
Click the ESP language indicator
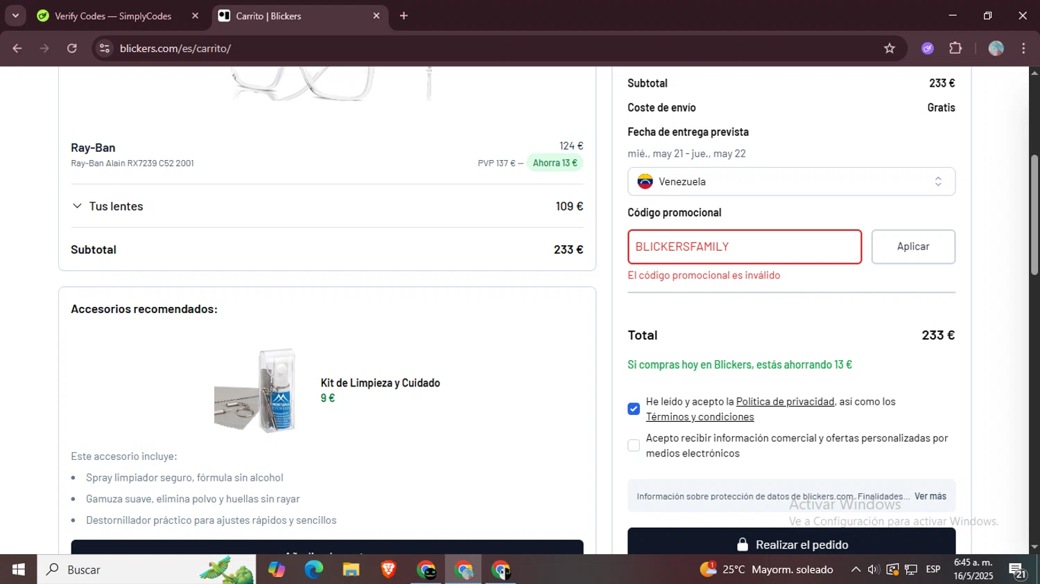pyautogui.click(x=933, y=569)
